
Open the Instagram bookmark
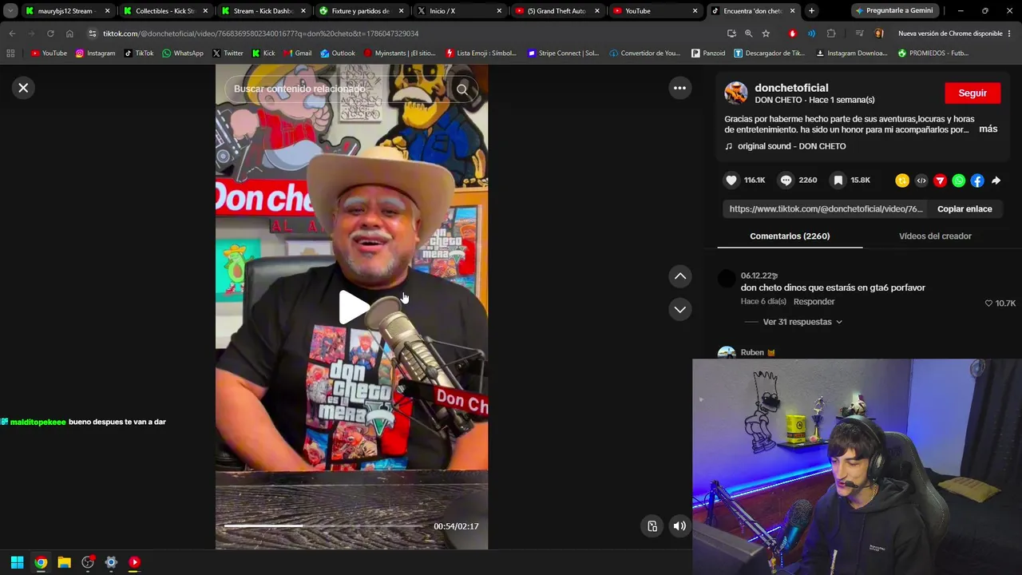[x=95, y=54]
